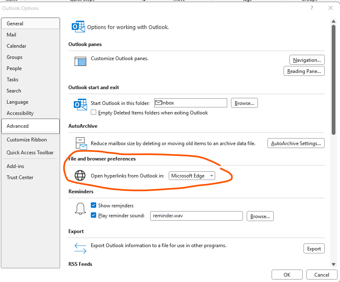The height and width of the screenshot is (282, 340).
Task: Go to People options
Action: tap(31, 68)
